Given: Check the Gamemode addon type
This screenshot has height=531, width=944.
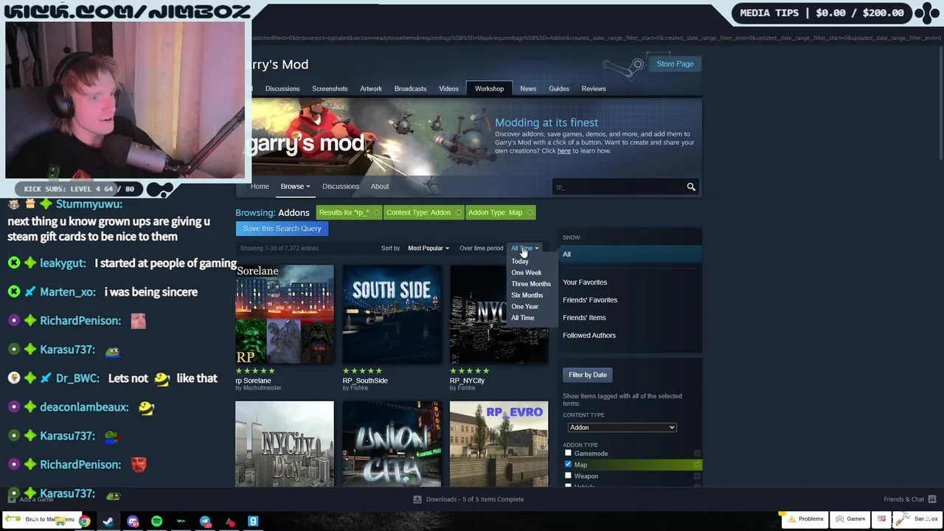Looking at the screenshot, I should pos(568,453).
